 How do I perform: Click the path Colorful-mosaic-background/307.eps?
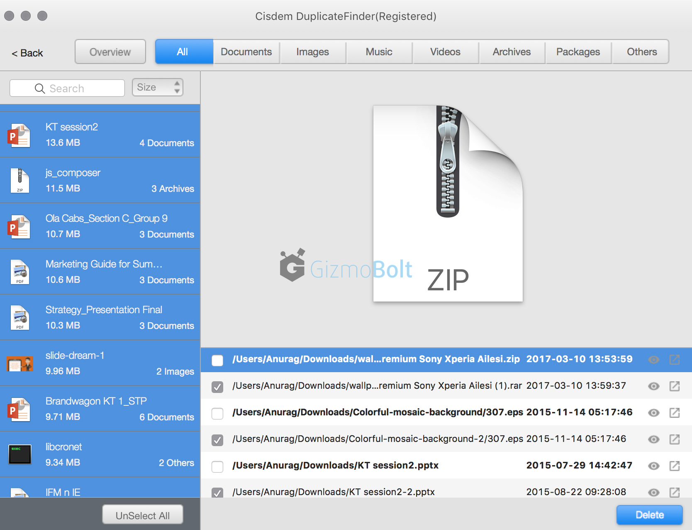click(x=378, y=412)
